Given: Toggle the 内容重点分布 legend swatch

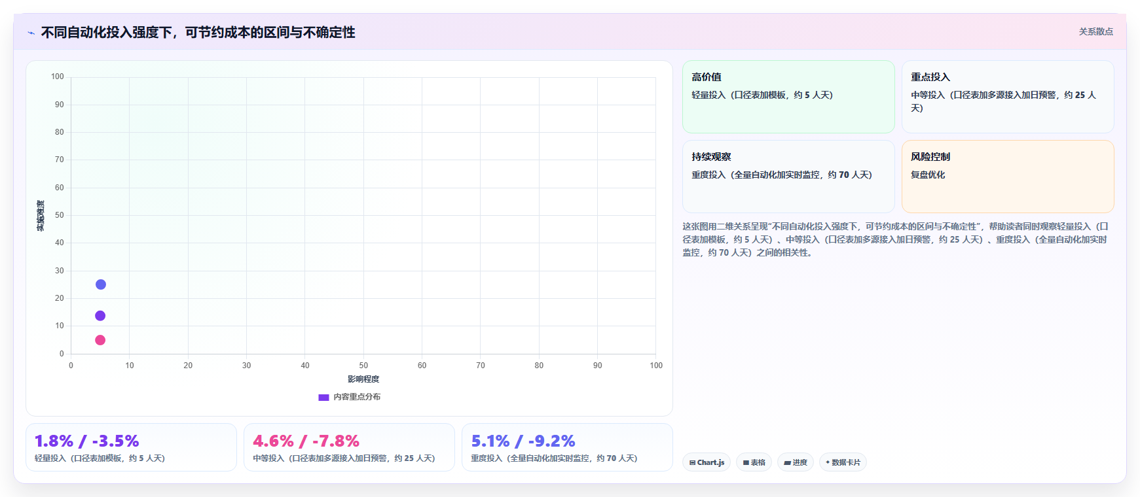Looking at the screenshot, I should point(323,397).
